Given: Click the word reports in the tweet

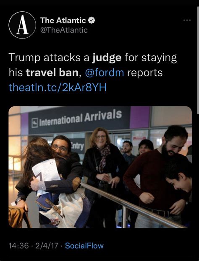Looking at the screenshot, I should click(145, 73).
